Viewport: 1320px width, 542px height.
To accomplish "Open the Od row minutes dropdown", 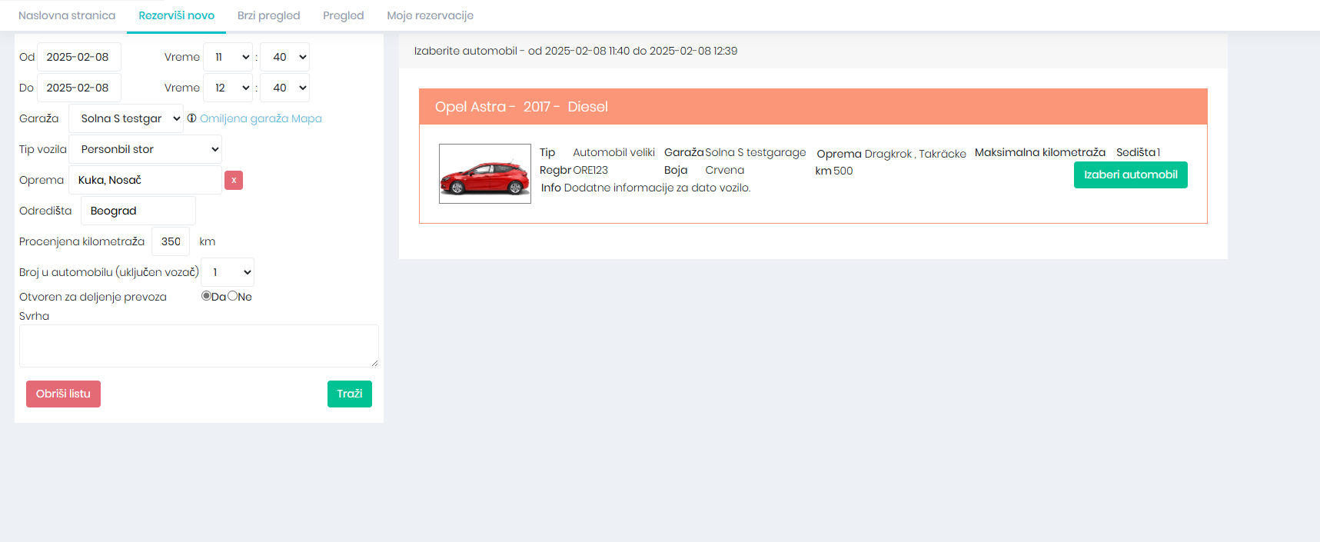I will click(285, 57).
